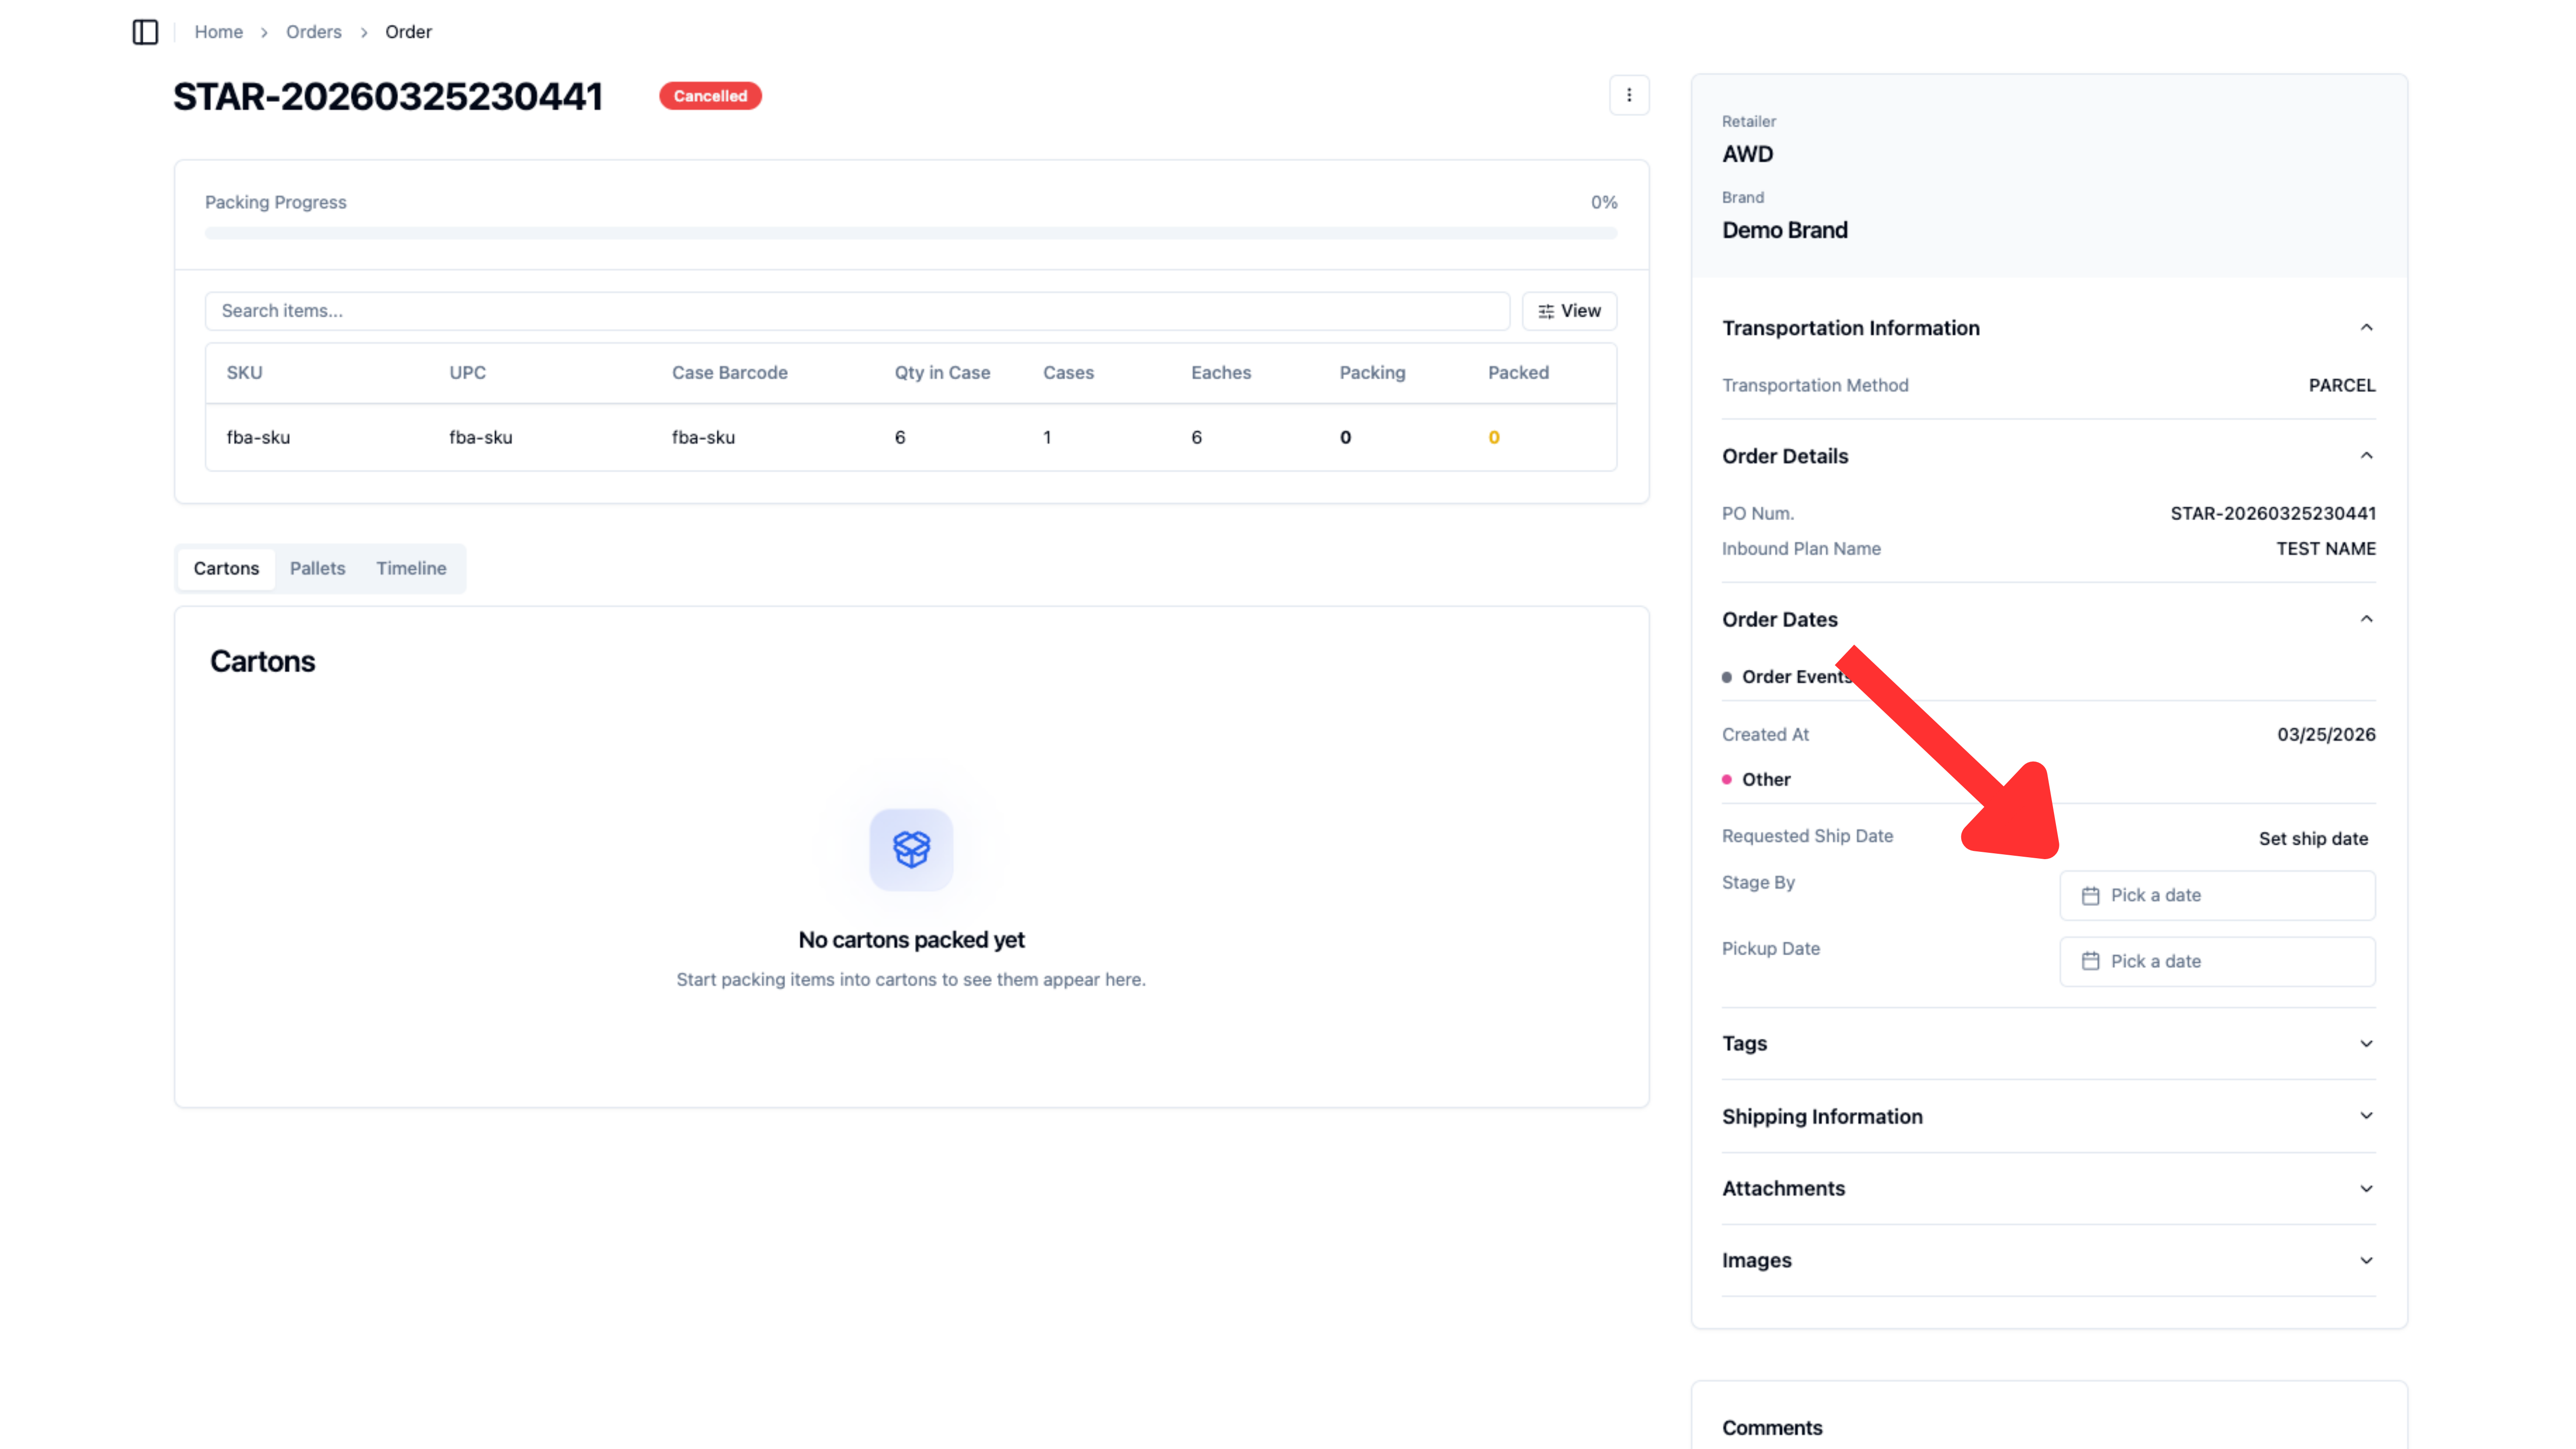Collapse the Order Dates section
The image size is (2576, 1449).
(2366, 619)
